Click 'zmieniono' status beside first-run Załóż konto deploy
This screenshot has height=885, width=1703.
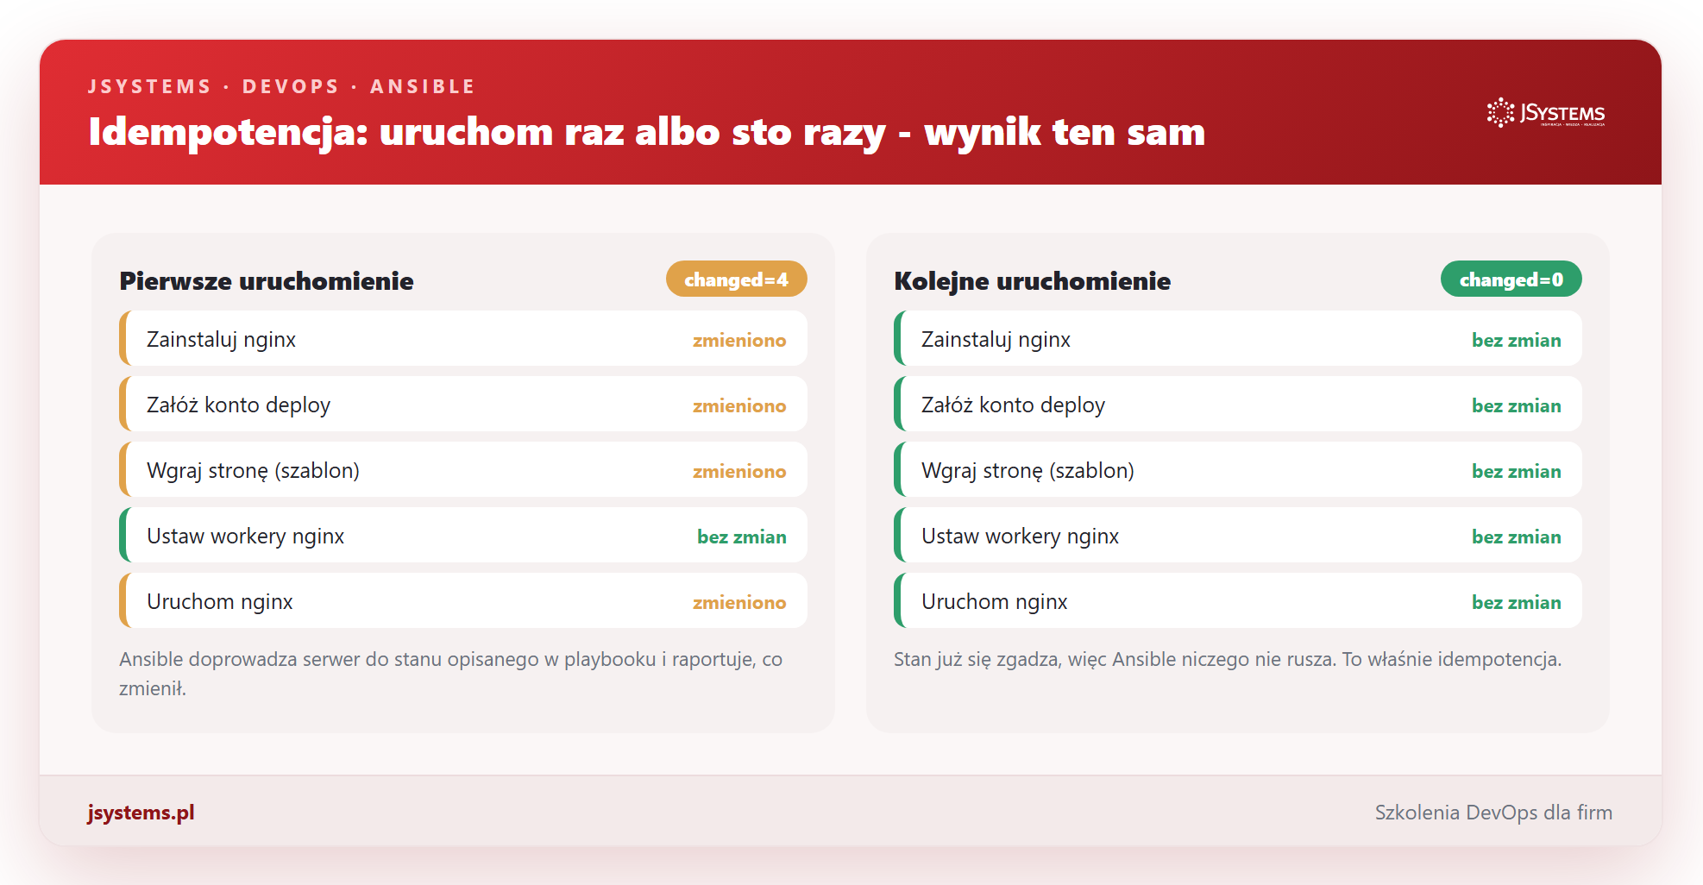[739, 406]
